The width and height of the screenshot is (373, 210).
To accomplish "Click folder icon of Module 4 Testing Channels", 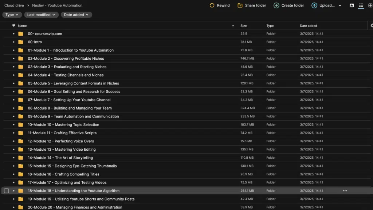I will tap(21, 75).
